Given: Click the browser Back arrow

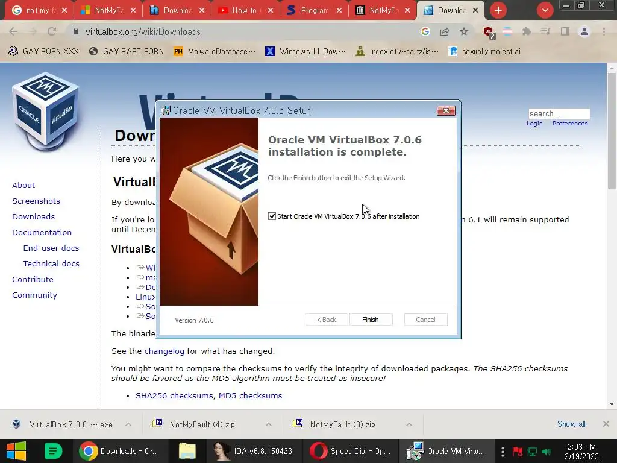Looking at the screenshot, I should pyautogui.click(x=13, y=31).
